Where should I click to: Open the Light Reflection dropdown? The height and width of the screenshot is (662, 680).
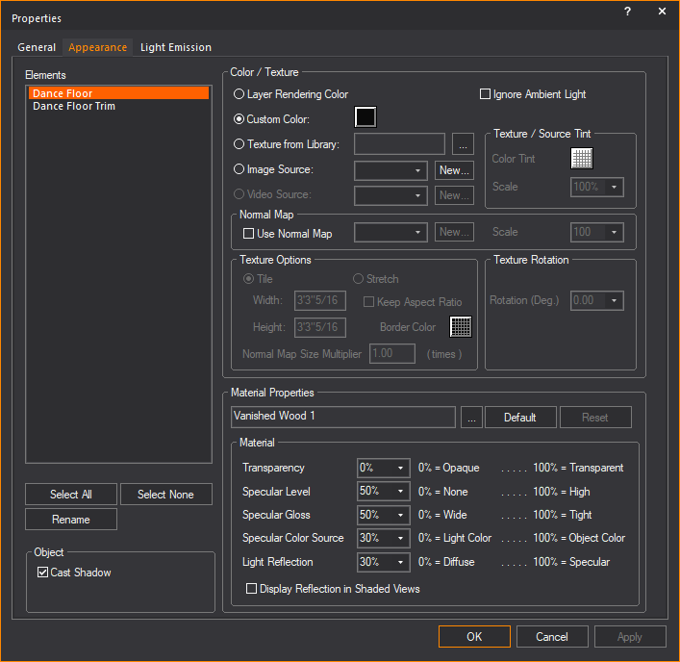[x=384, y=562]
